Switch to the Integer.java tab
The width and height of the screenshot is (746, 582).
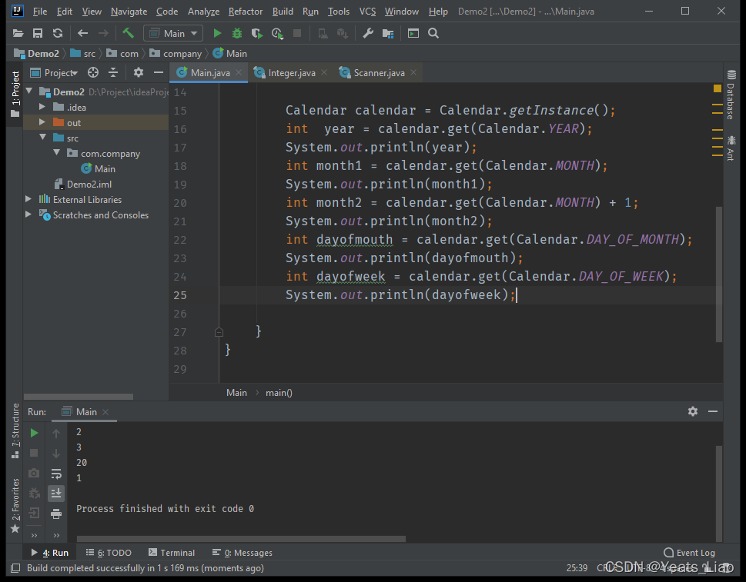pos(292,73)
